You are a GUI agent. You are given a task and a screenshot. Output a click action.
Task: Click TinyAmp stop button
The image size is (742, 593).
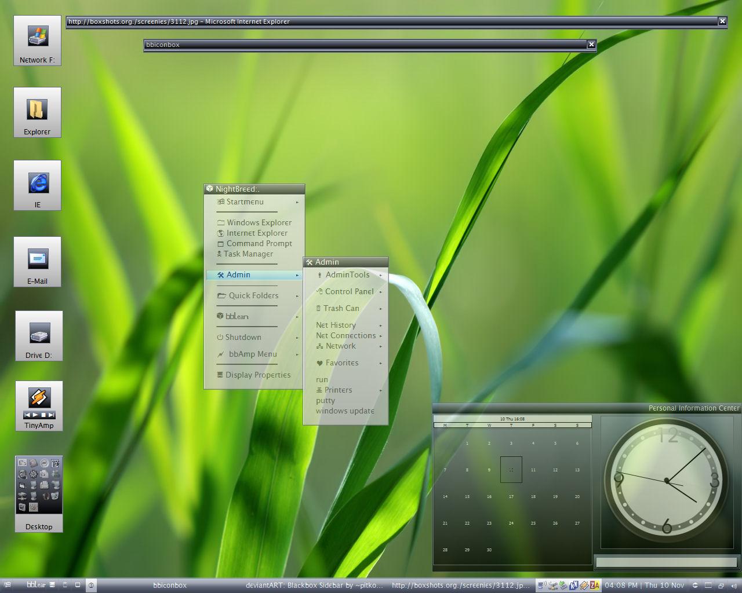(x=43, y=415)
